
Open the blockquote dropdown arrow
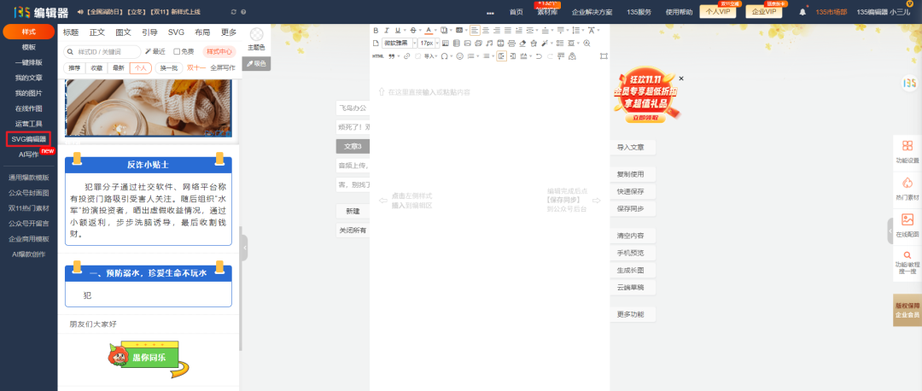click(399, 55)
